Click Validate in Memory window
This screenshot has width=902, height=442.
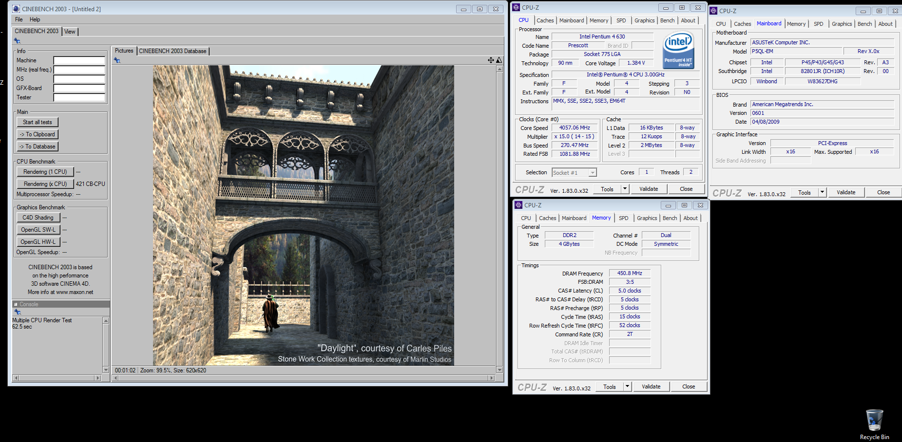point(651,387)
